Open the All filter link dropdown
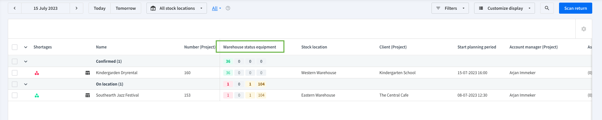Image resolution: width=602 pixels, height=120 pixels. (x=216, y=8)
